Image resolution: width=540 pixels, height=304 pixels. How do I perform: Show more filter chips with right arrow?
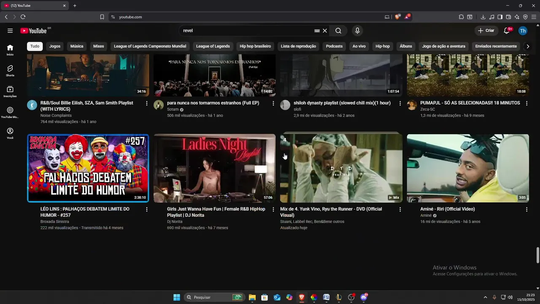[528, 46]
